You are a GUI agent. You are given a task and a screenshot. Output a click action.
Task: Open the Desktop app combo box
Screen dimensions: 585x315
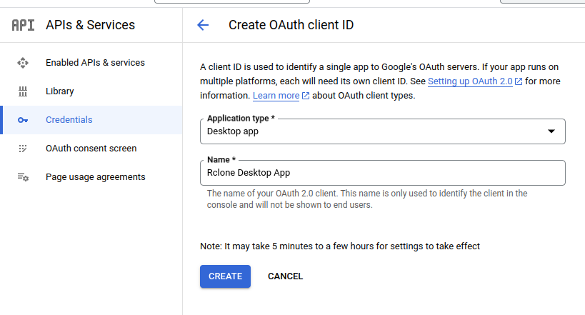point(382,131)
